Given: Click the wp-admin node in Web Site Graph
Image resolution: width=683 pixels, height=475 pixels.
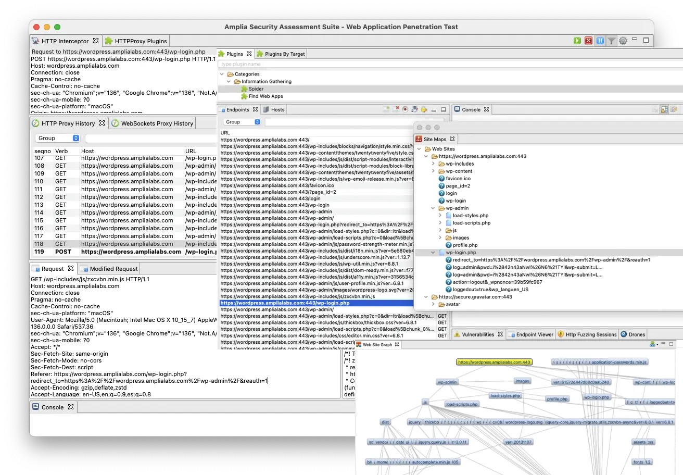Looking at the screenshot, I should click(x=447, y=382).
